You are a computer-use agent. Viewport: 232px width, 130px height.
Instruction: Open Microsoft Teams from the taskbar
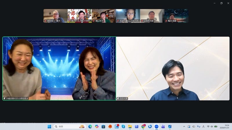tap(163, 127)
